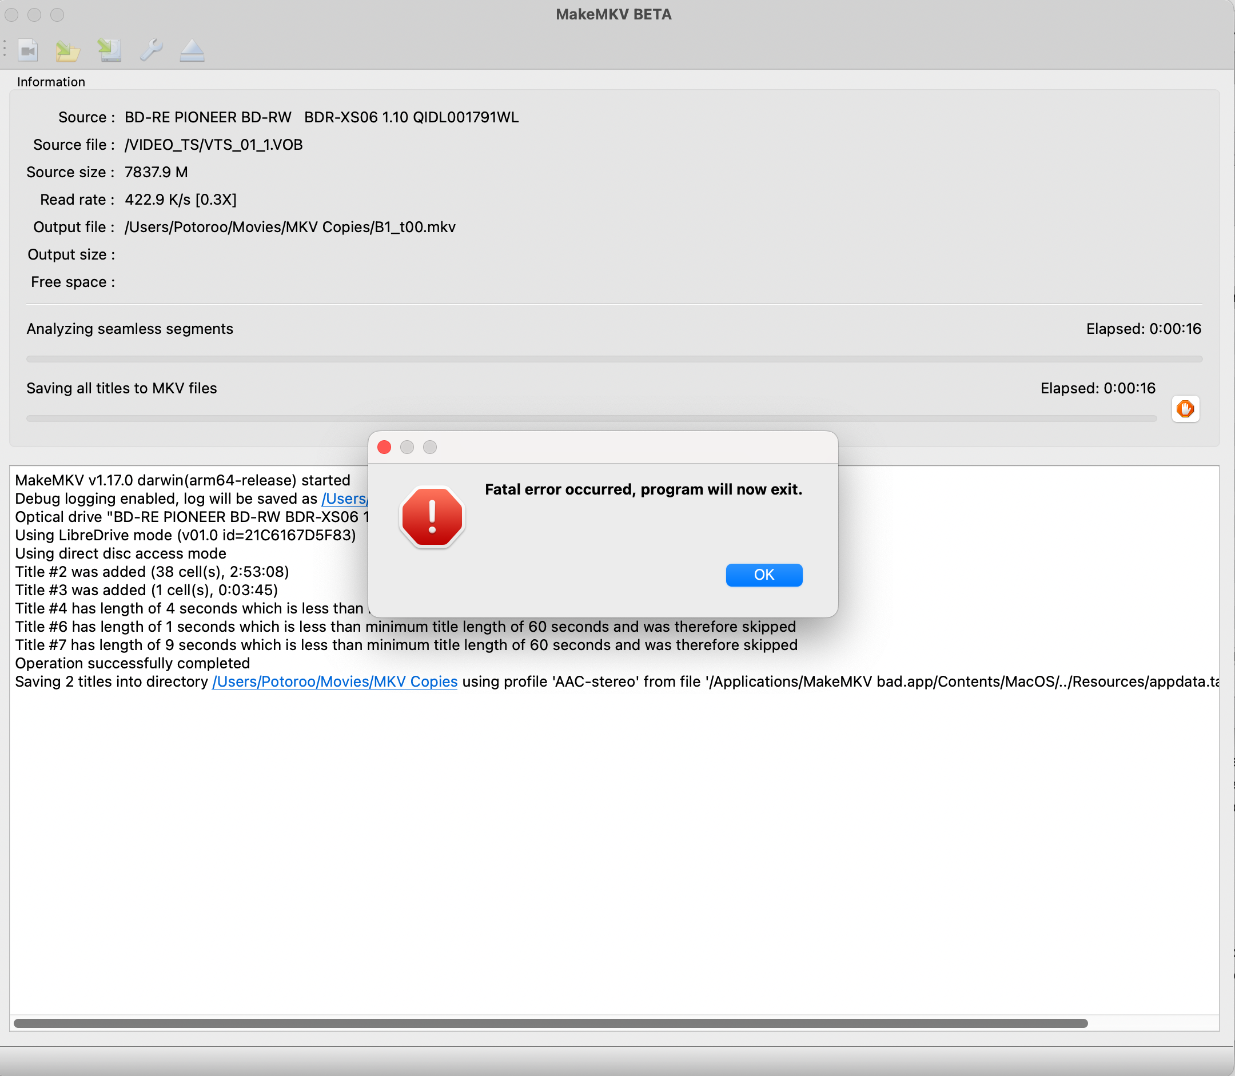Click log line 'Title #2 was added (38 cell(s)'
The height and width of the screenshot is (1076, 1235).
(152, 572)
